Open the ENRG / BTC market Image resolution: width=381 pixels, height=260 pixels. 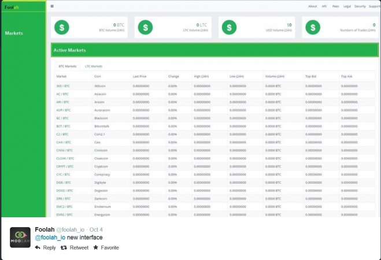click(64, 214)
